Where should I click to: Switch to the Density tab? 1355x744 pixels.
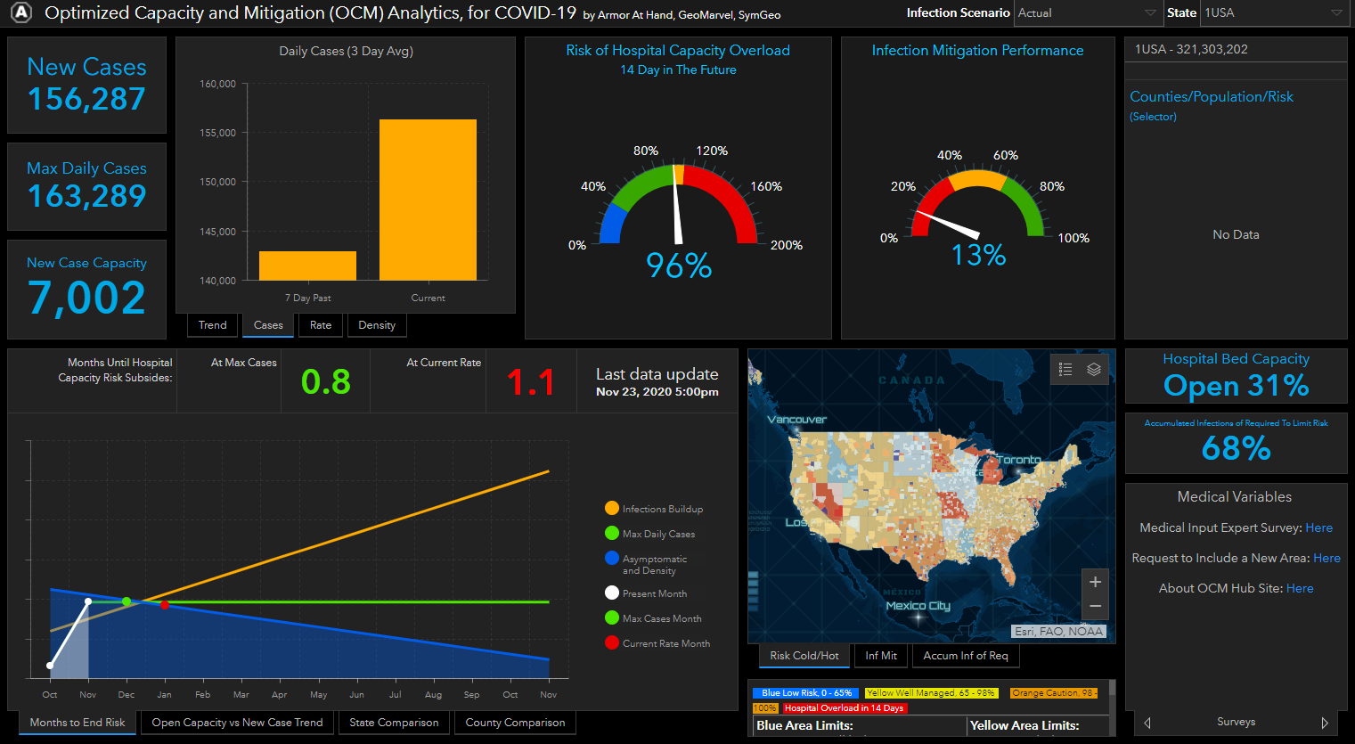coord(376,325)
